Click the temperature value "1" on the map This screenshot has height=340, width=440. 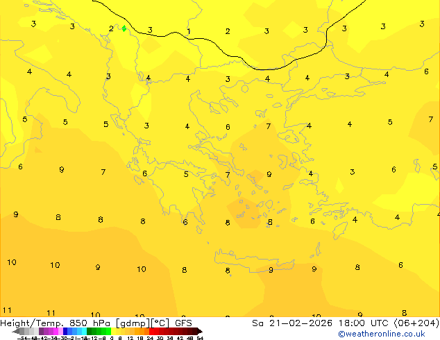tap(189, 31)
